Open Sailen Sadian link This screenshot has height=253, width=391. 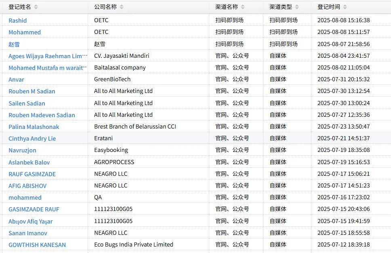click(x=27, y=103)
